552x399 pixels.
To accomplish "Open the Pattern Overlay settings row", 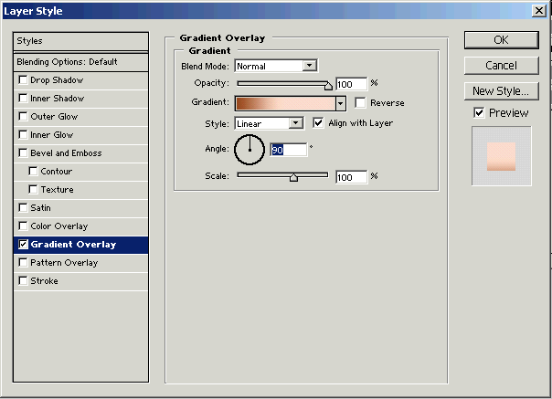I will pyautogui.click(x=80, y=263).
